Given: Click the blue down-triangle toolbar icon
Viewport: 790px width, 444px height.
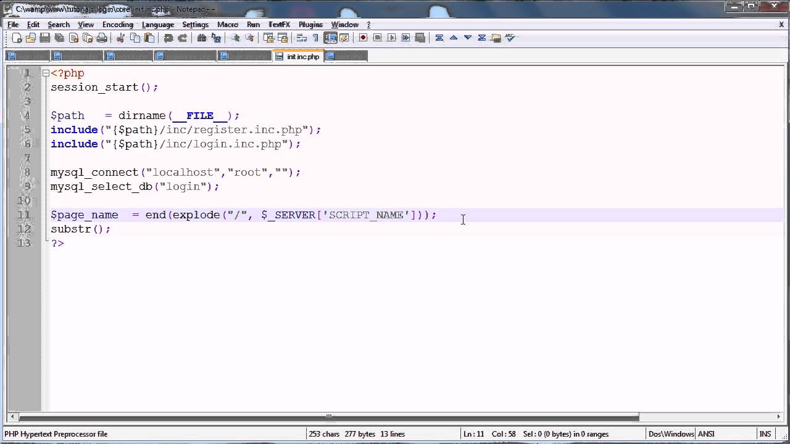Looking at the screenshot, I should (x=468, y=38).
